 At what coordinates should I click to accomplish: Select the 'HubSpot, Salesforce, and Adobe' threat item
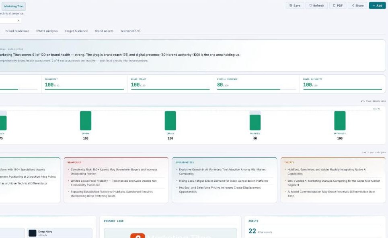333,172
